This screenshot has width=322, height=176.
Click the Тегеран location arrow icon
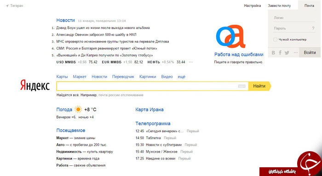7,6
